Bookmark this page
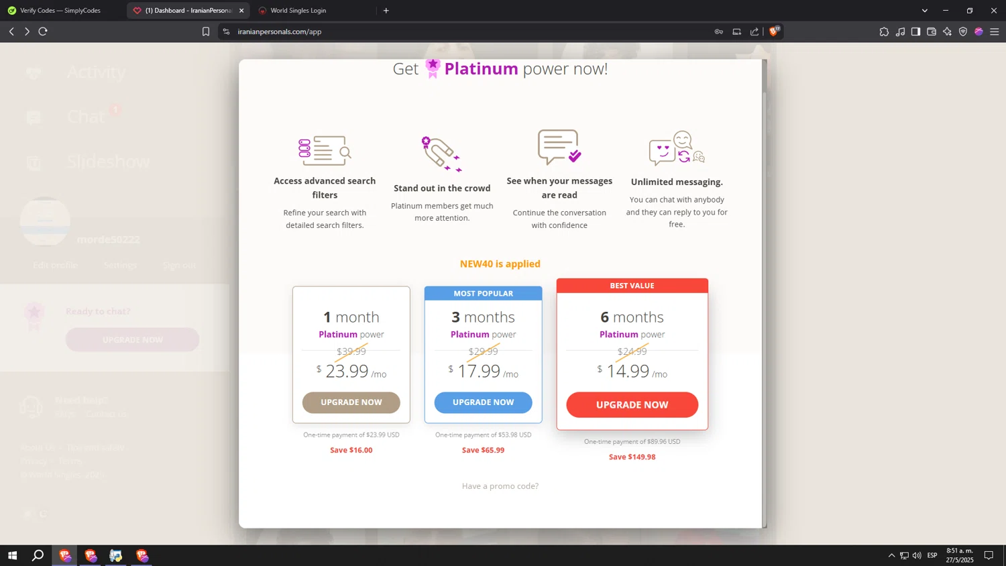Image resolution: width=1006 pixels, height=566 pixels. (206, 32)
